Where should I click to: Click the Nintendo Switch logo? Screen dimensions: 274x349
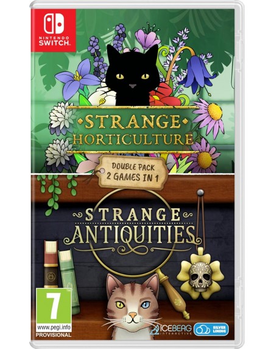pos(54,30)
